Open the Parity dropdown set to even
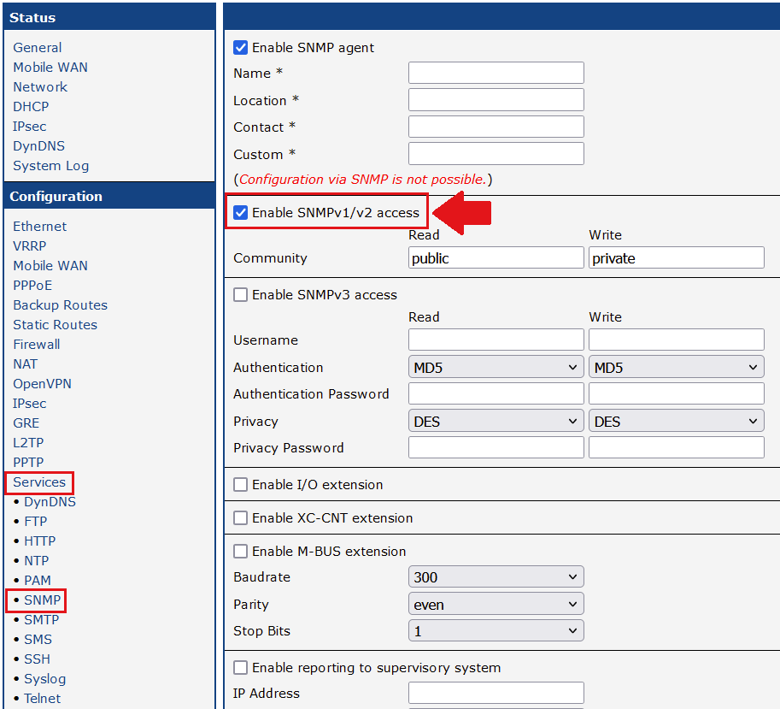The image size is (780, 709). [496, 605]
